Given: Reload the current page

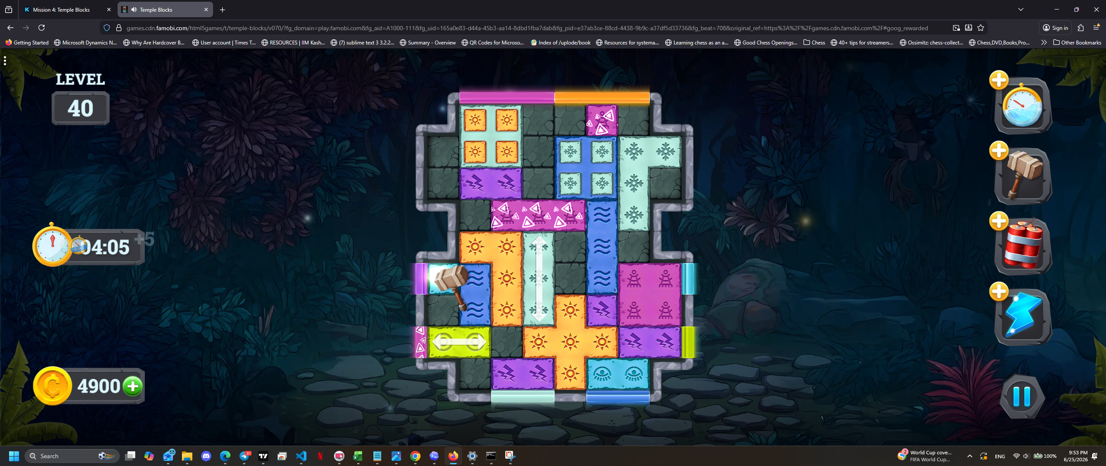Looking at the screenshot, I should (x=41, y=28).
